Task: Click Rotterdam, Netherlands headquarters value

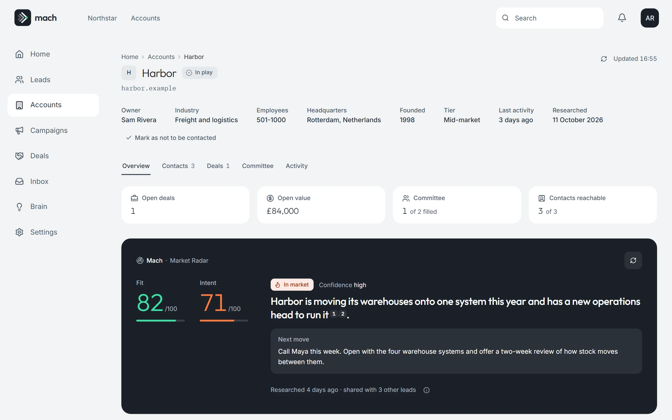Action: pos(344,120)
